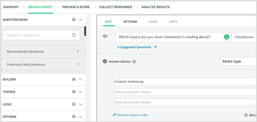This screenshot has width=257, height=122.
Task: Click the Bulk plus circle icon
Action: tap(246, 115)
